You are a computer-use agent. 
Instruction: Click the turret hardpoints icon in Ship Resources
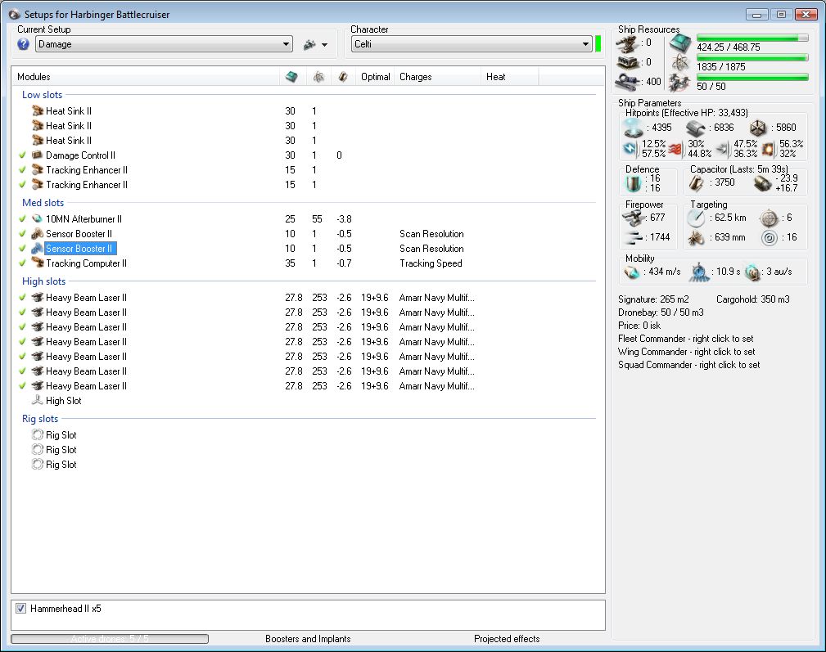627,44
